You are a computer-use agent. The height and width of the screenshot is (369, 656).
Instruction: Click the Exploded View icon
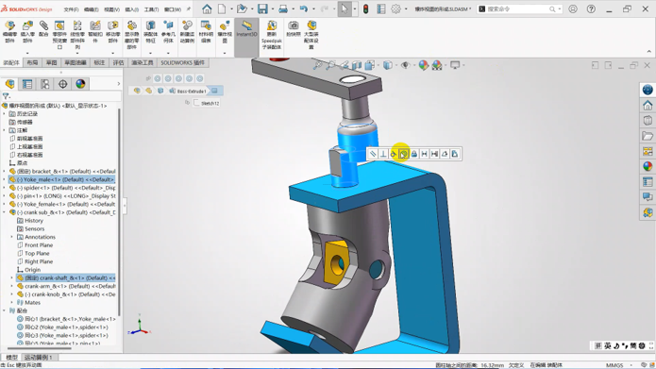click(x=225, y=25)
